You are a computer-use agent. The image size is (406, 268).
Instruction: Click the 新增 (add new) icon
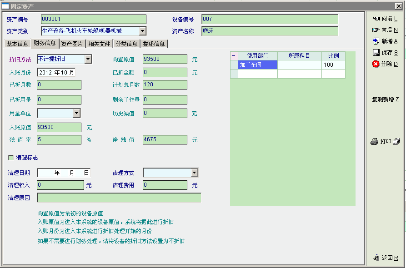[x=376, y=41]
